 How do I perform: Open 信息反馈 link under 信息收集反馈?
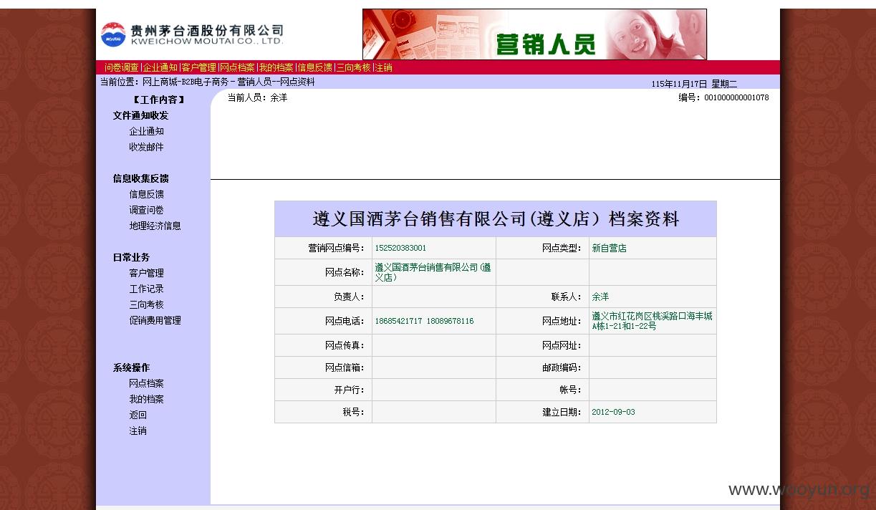[146, 194]
